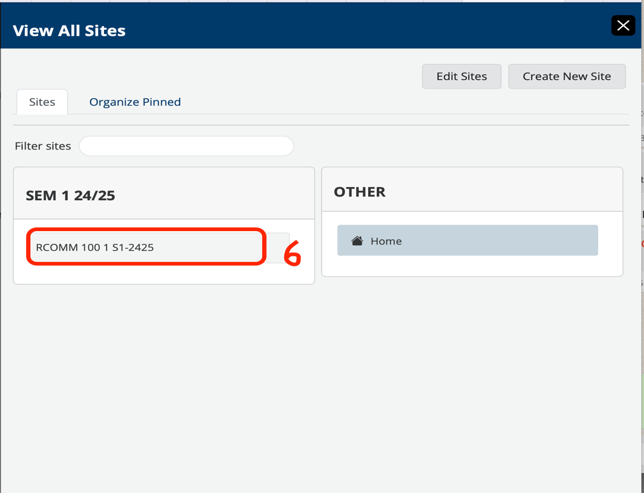Click the red number 6 annotation
The image size is (644, 493).
293,254
